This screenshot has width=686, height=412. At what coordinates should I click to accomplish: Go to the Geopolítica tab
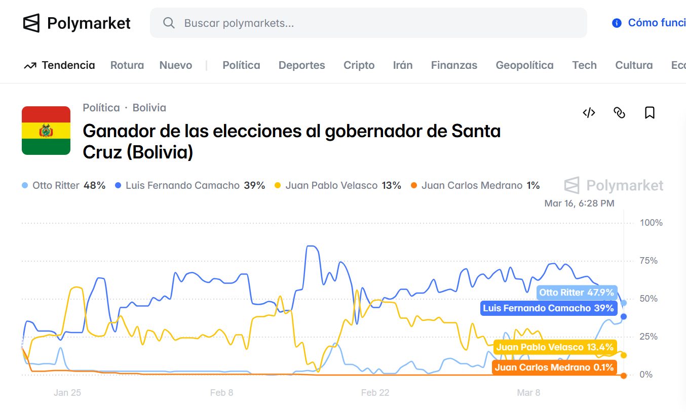click(524, 65)
